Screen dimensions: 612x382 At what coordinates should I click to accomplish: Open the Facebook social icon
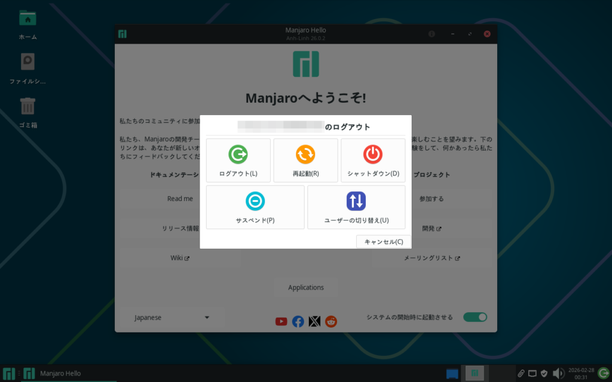tap(298, 322)
